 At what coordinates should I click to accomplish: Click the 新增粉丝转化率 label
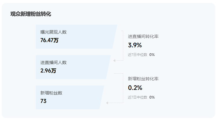[143, 79]
